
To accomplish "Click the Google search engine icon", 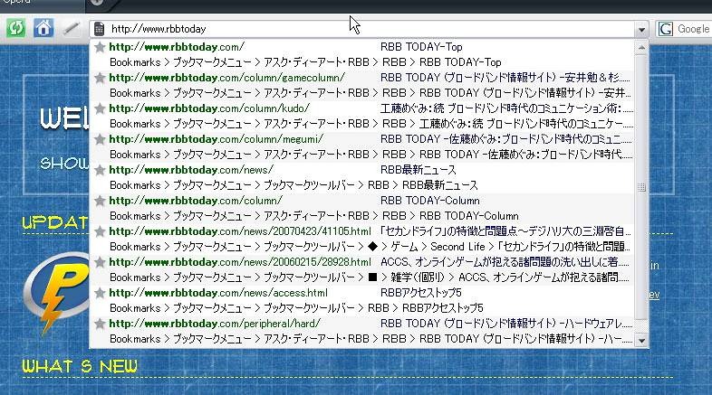I will [667, 29].
